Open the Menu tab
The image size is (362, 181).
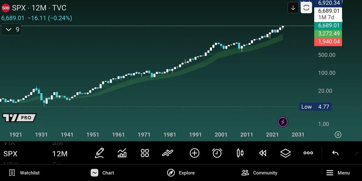point(338,173)
